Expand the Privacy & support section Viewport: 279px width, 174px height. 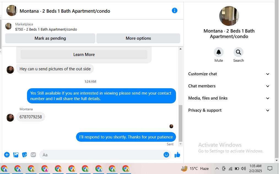point(229,110)
